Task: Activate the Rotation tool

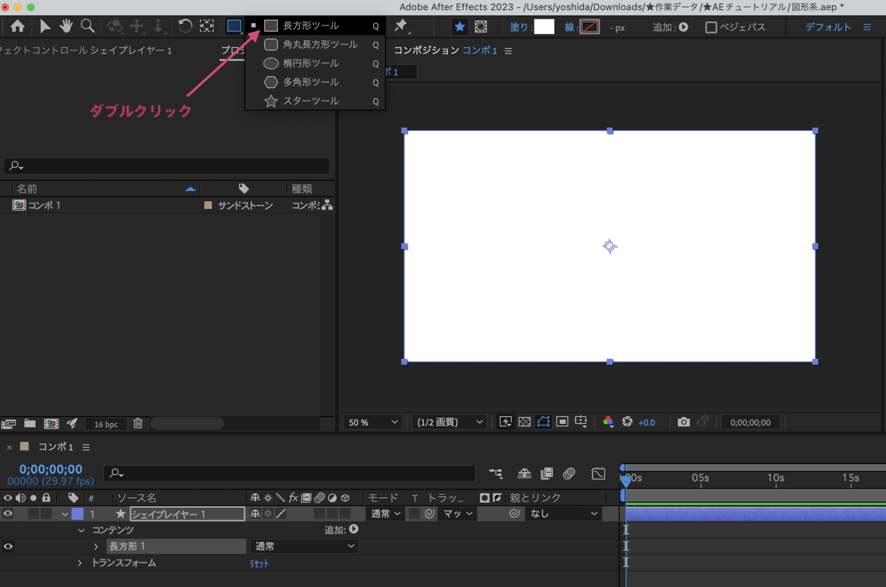Action: point(185,26)
